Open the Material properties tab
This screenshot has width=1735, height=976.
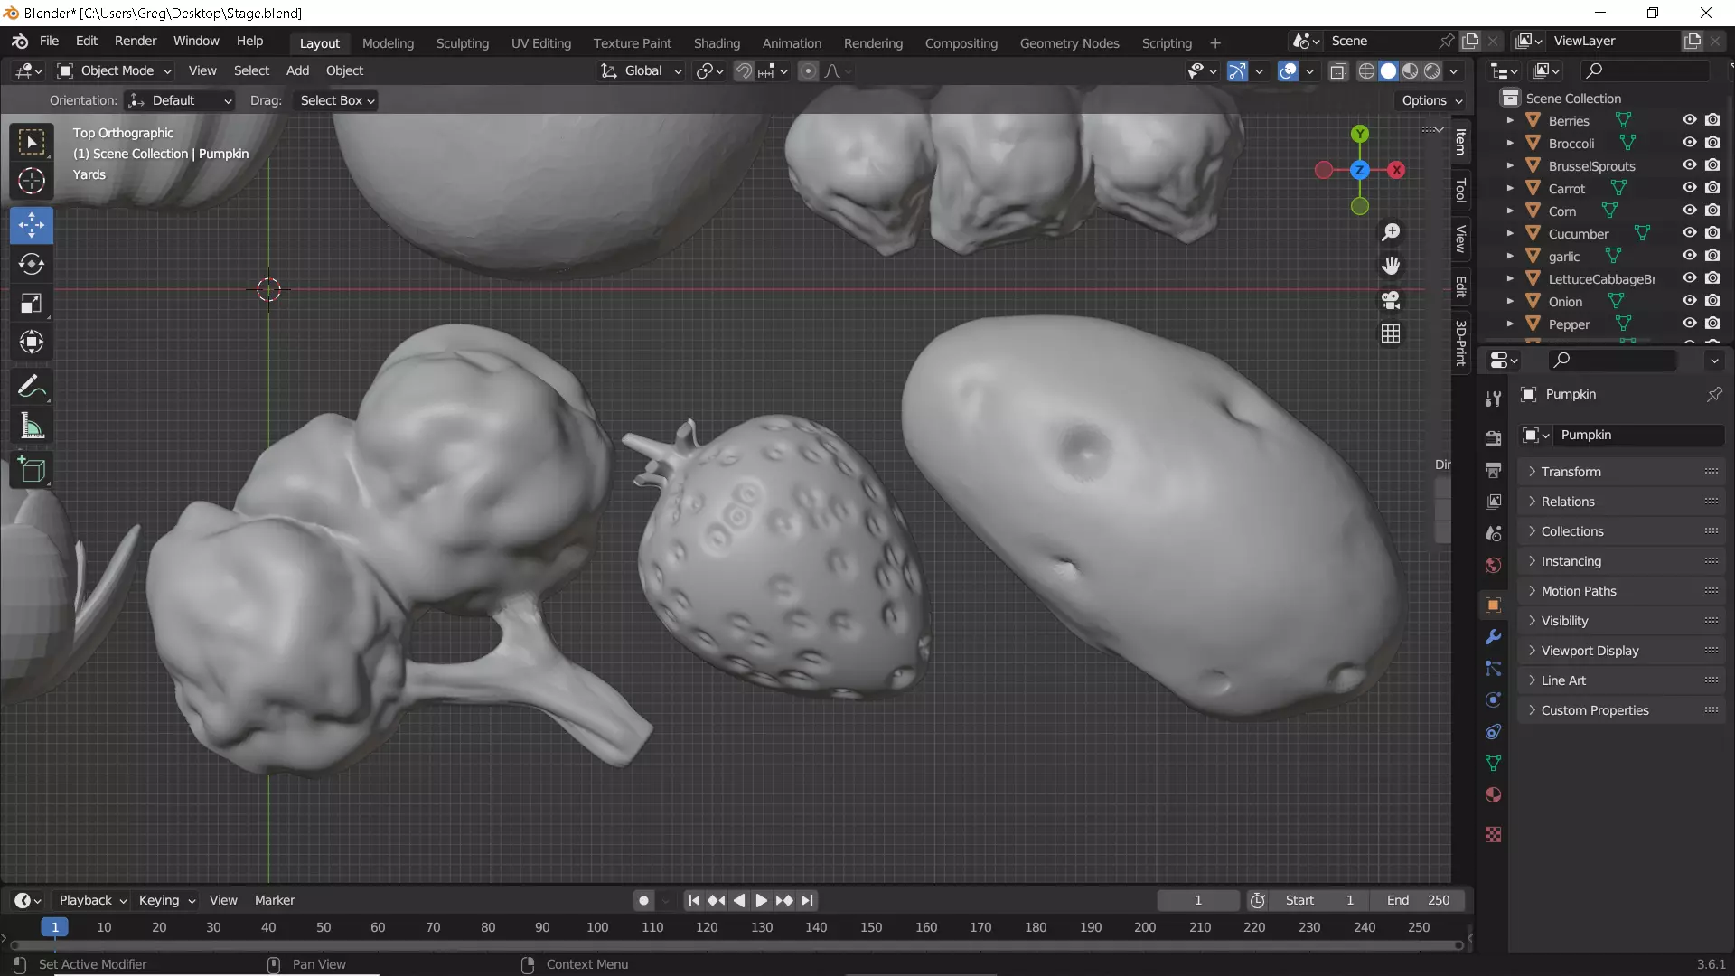coord(1493,795)
